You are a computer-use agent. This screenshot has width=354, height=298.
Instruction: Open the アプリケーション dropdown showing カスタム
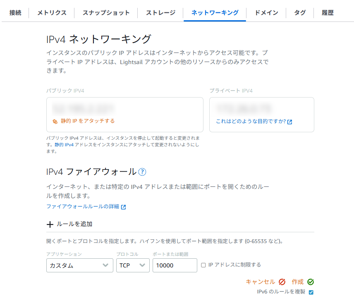[79, 265]
